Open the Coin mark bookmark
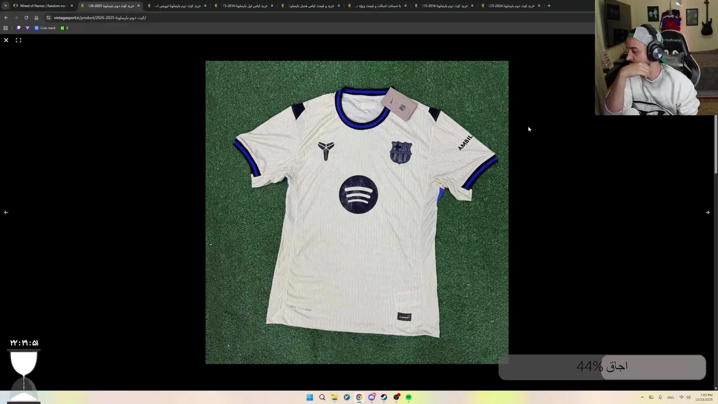The image size is (718, 404). [45, 28]
